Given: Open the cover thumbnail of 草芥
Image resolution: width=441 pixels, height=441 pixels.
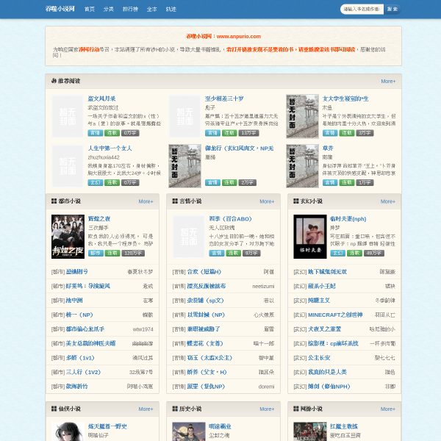Looking at the screenshot, I should (x=302, y=166).
